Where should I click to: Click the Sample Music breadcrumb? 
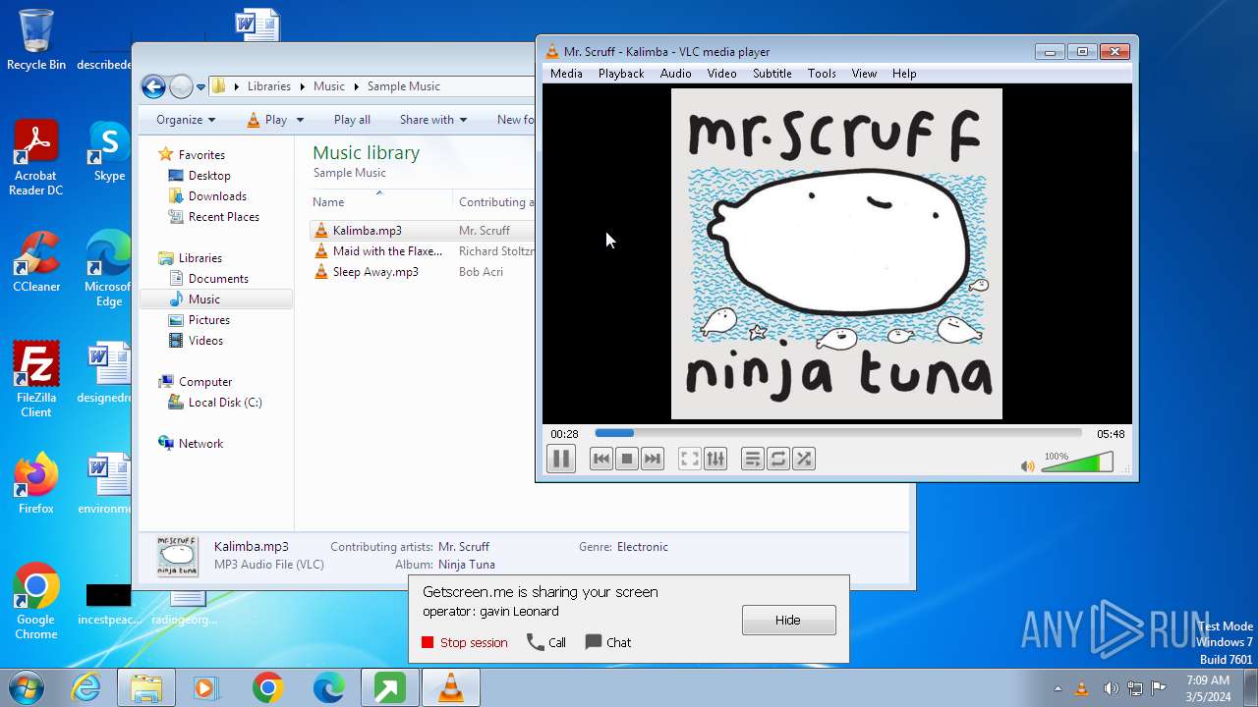pyautogui.click(x=403, y=86)
